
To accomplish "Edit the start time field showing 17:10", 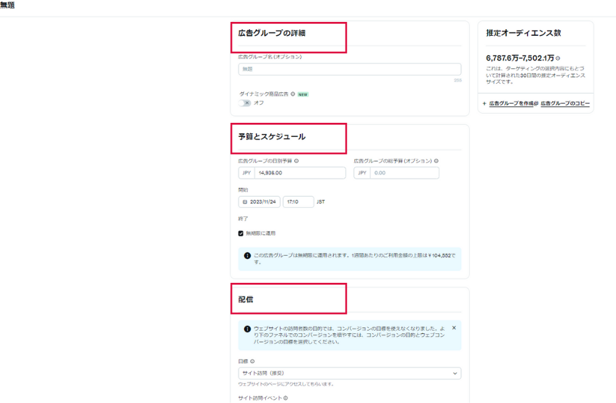I will click(x=299, y=201).
